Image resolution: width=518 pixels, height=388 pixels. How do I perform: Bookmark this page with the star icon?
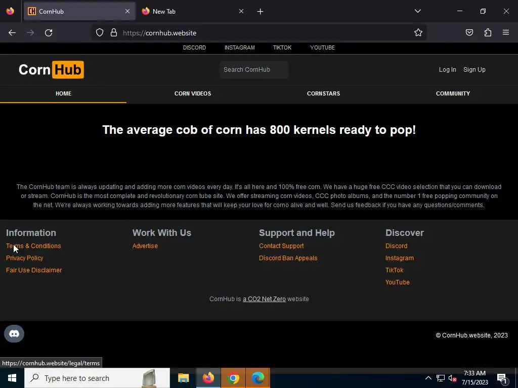[418, 33]
